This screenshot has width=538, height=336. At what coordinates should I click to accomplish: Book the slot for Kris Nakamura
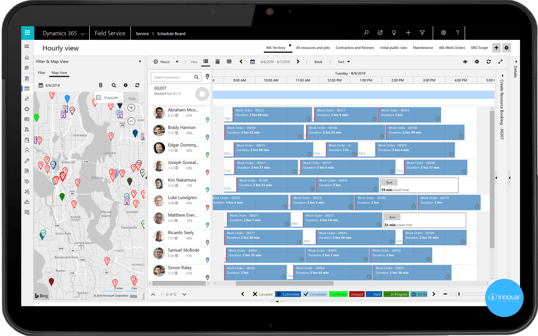389,182
